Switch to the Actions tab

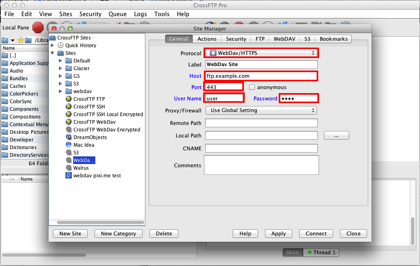click(207, 39)
